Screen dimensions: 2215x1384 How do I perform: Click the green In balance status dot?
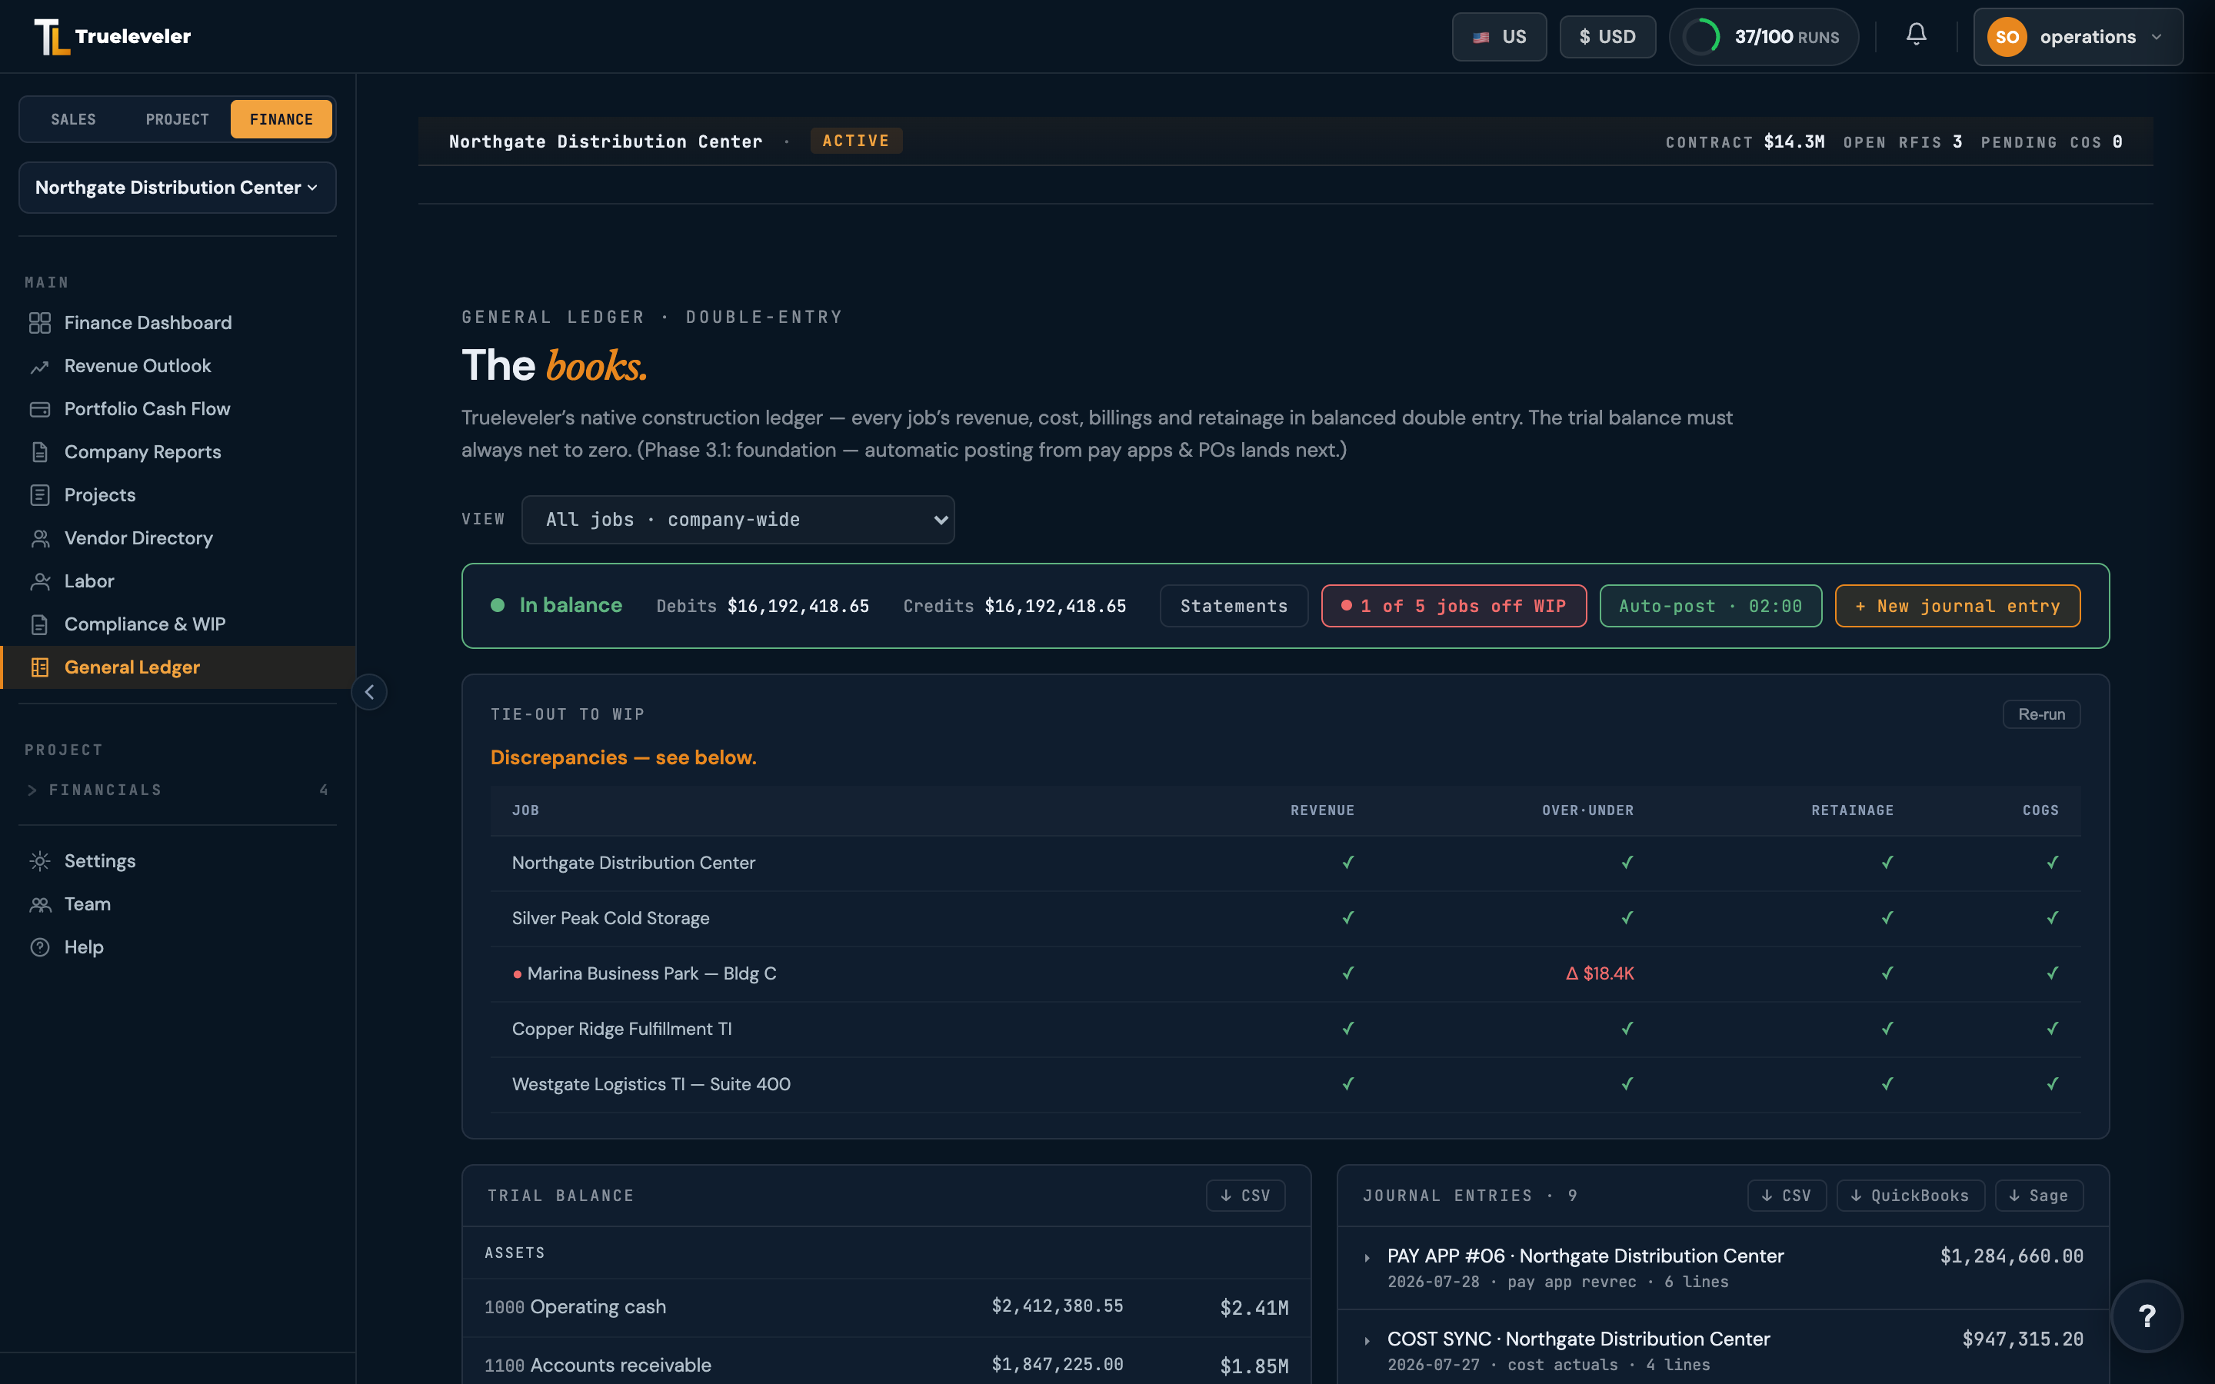[x=497, y=605]
